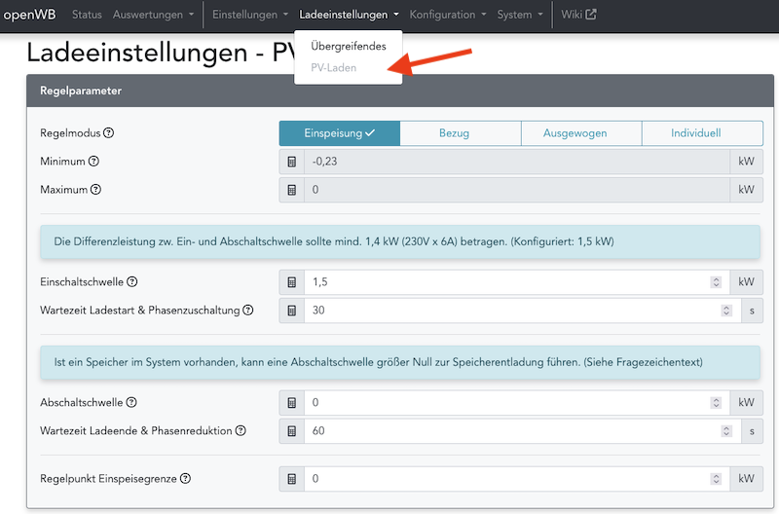Screen dimensions: 779x514
Task: Show help for Wartezeit Ladestart & Phasenzuschaltung
Action: (x=247, y=311)
